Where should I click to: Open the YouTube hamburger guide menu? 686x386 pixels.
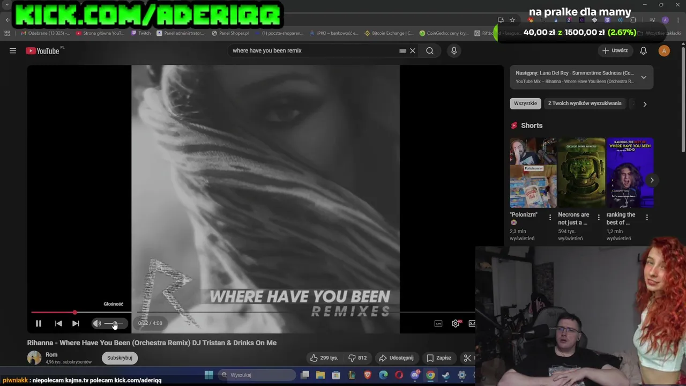click(x=13, y=51)
